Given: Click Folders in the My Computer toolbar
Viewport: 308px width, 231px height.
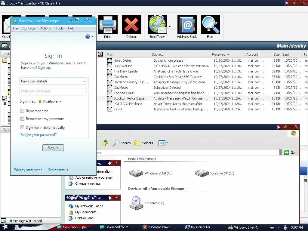Looking at the screenshot, I should [144, 143].
